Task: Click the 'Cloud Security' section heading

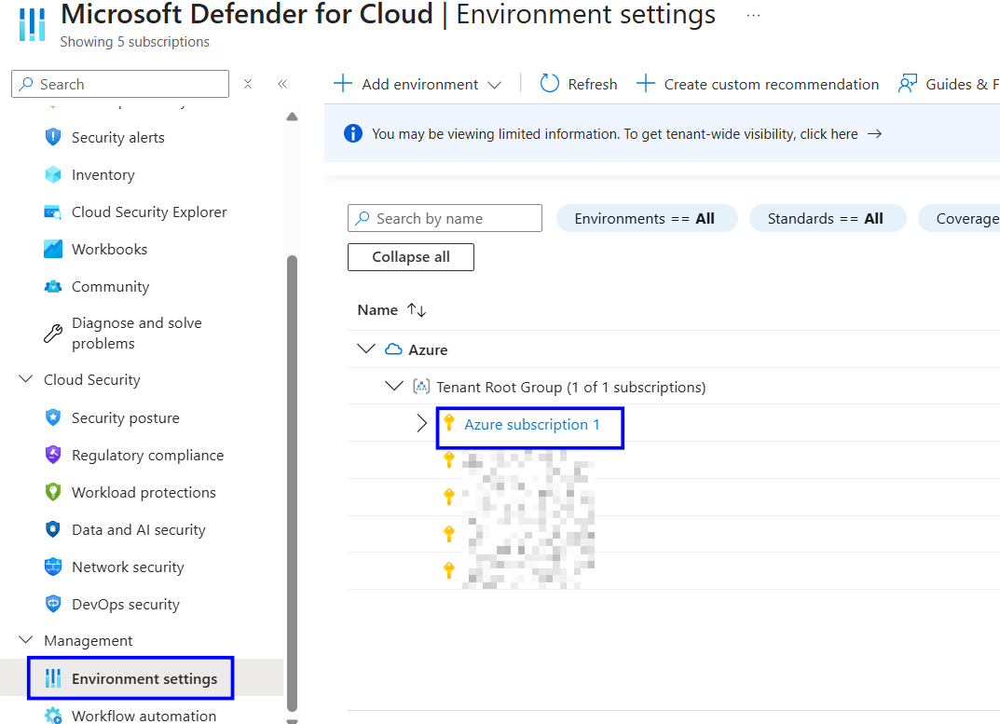Action: 92,379
